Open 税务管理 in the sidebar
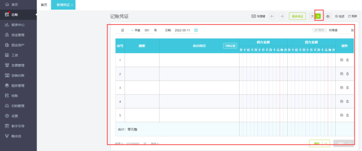 pos(18,86)
